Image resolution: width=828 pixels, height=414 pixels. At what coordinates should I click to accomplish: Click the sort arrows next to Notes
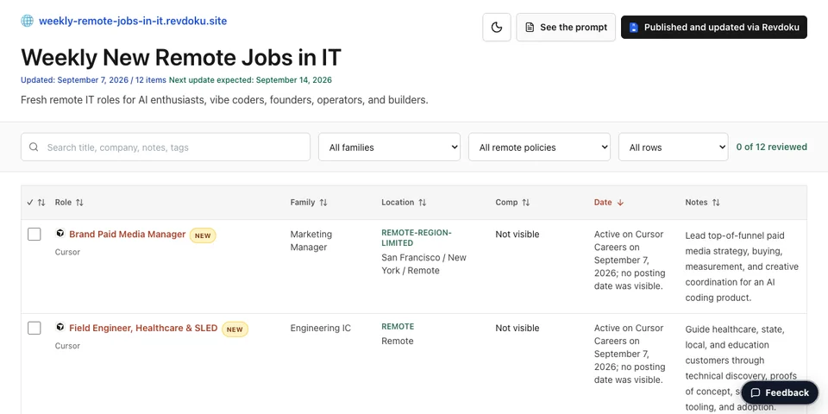(x=716, y=202)
